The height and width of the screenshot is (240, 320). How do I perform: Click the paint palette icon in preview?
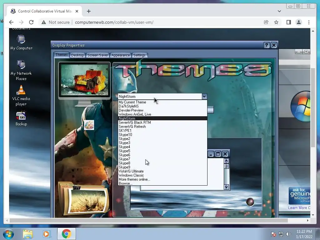pyautogui.click(x=89, y=125)
